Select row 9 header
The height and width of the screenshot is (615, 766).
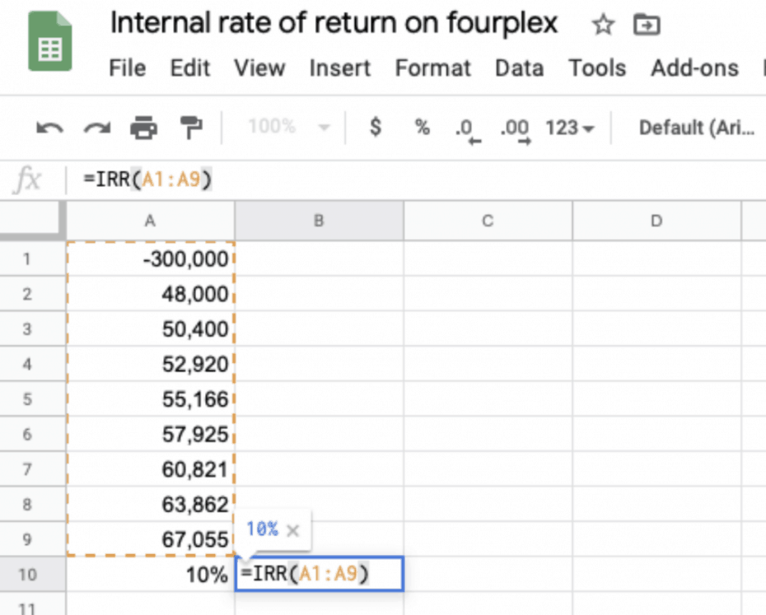pyautogui.click(x=32, y=539)
